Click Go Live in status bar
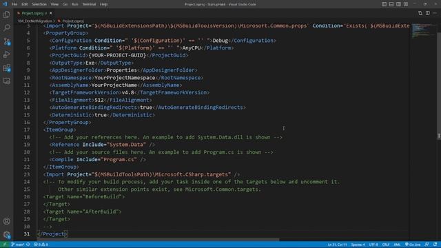Viewport: 441px width, 248px height. [413, 245]
